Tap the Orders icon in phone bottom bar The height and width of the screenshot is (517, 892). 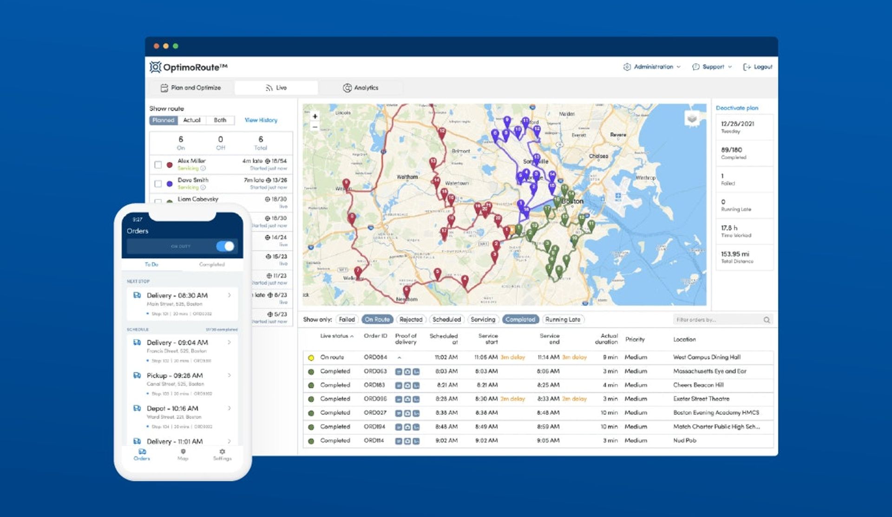click(x=142, y=452)
